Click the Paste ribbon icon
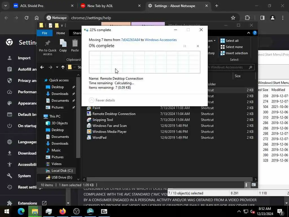The width and height of the screenshot is (289, 217). tap(75, 45)
